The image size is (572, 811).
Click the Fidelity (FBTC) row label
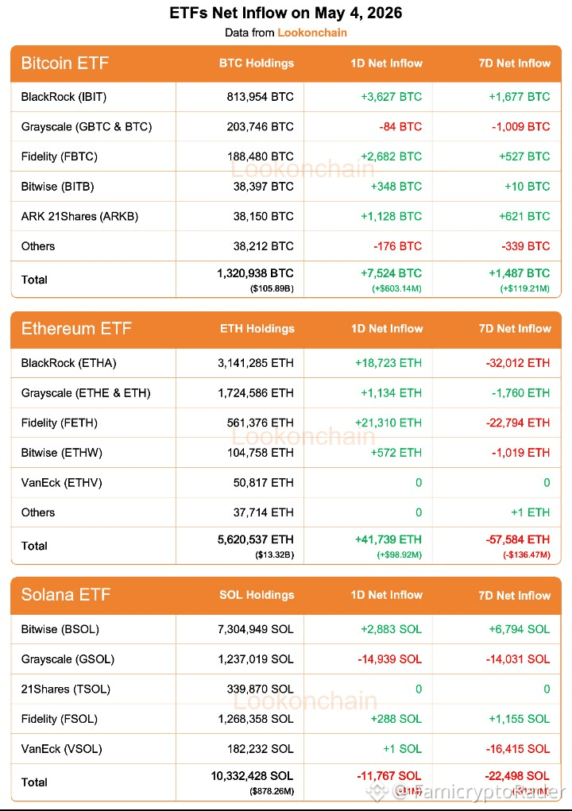[x=59, y=156]
